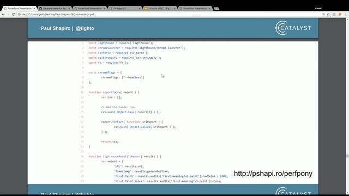Click the Chrome profile name button

[x=318, y=8]
